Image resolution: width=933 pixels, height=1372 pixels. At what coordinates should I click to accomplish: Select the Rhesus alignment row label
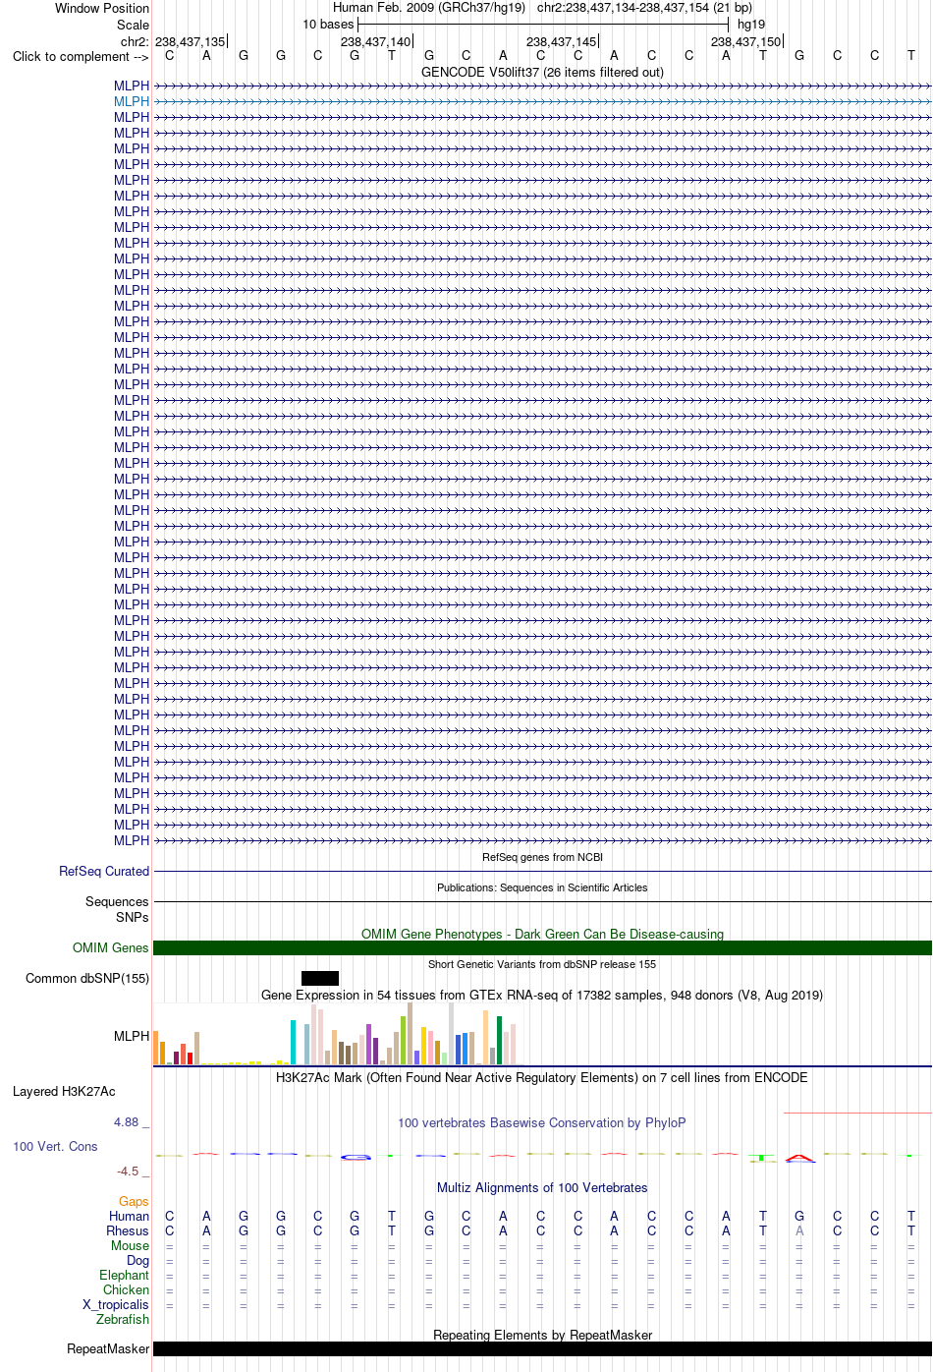point(128,1230)
